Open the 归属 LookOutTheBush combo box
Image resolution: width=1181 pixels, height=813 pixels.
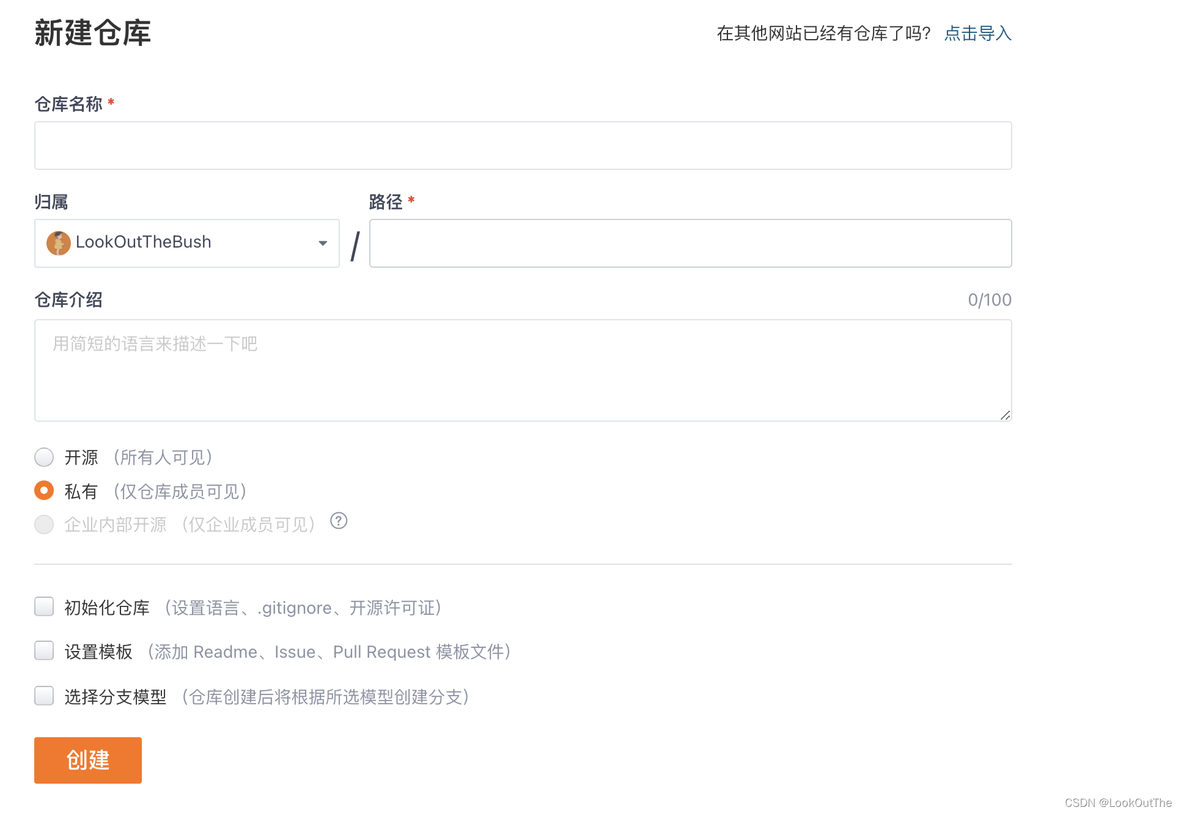pyautogui.click(x=186, y=243)
